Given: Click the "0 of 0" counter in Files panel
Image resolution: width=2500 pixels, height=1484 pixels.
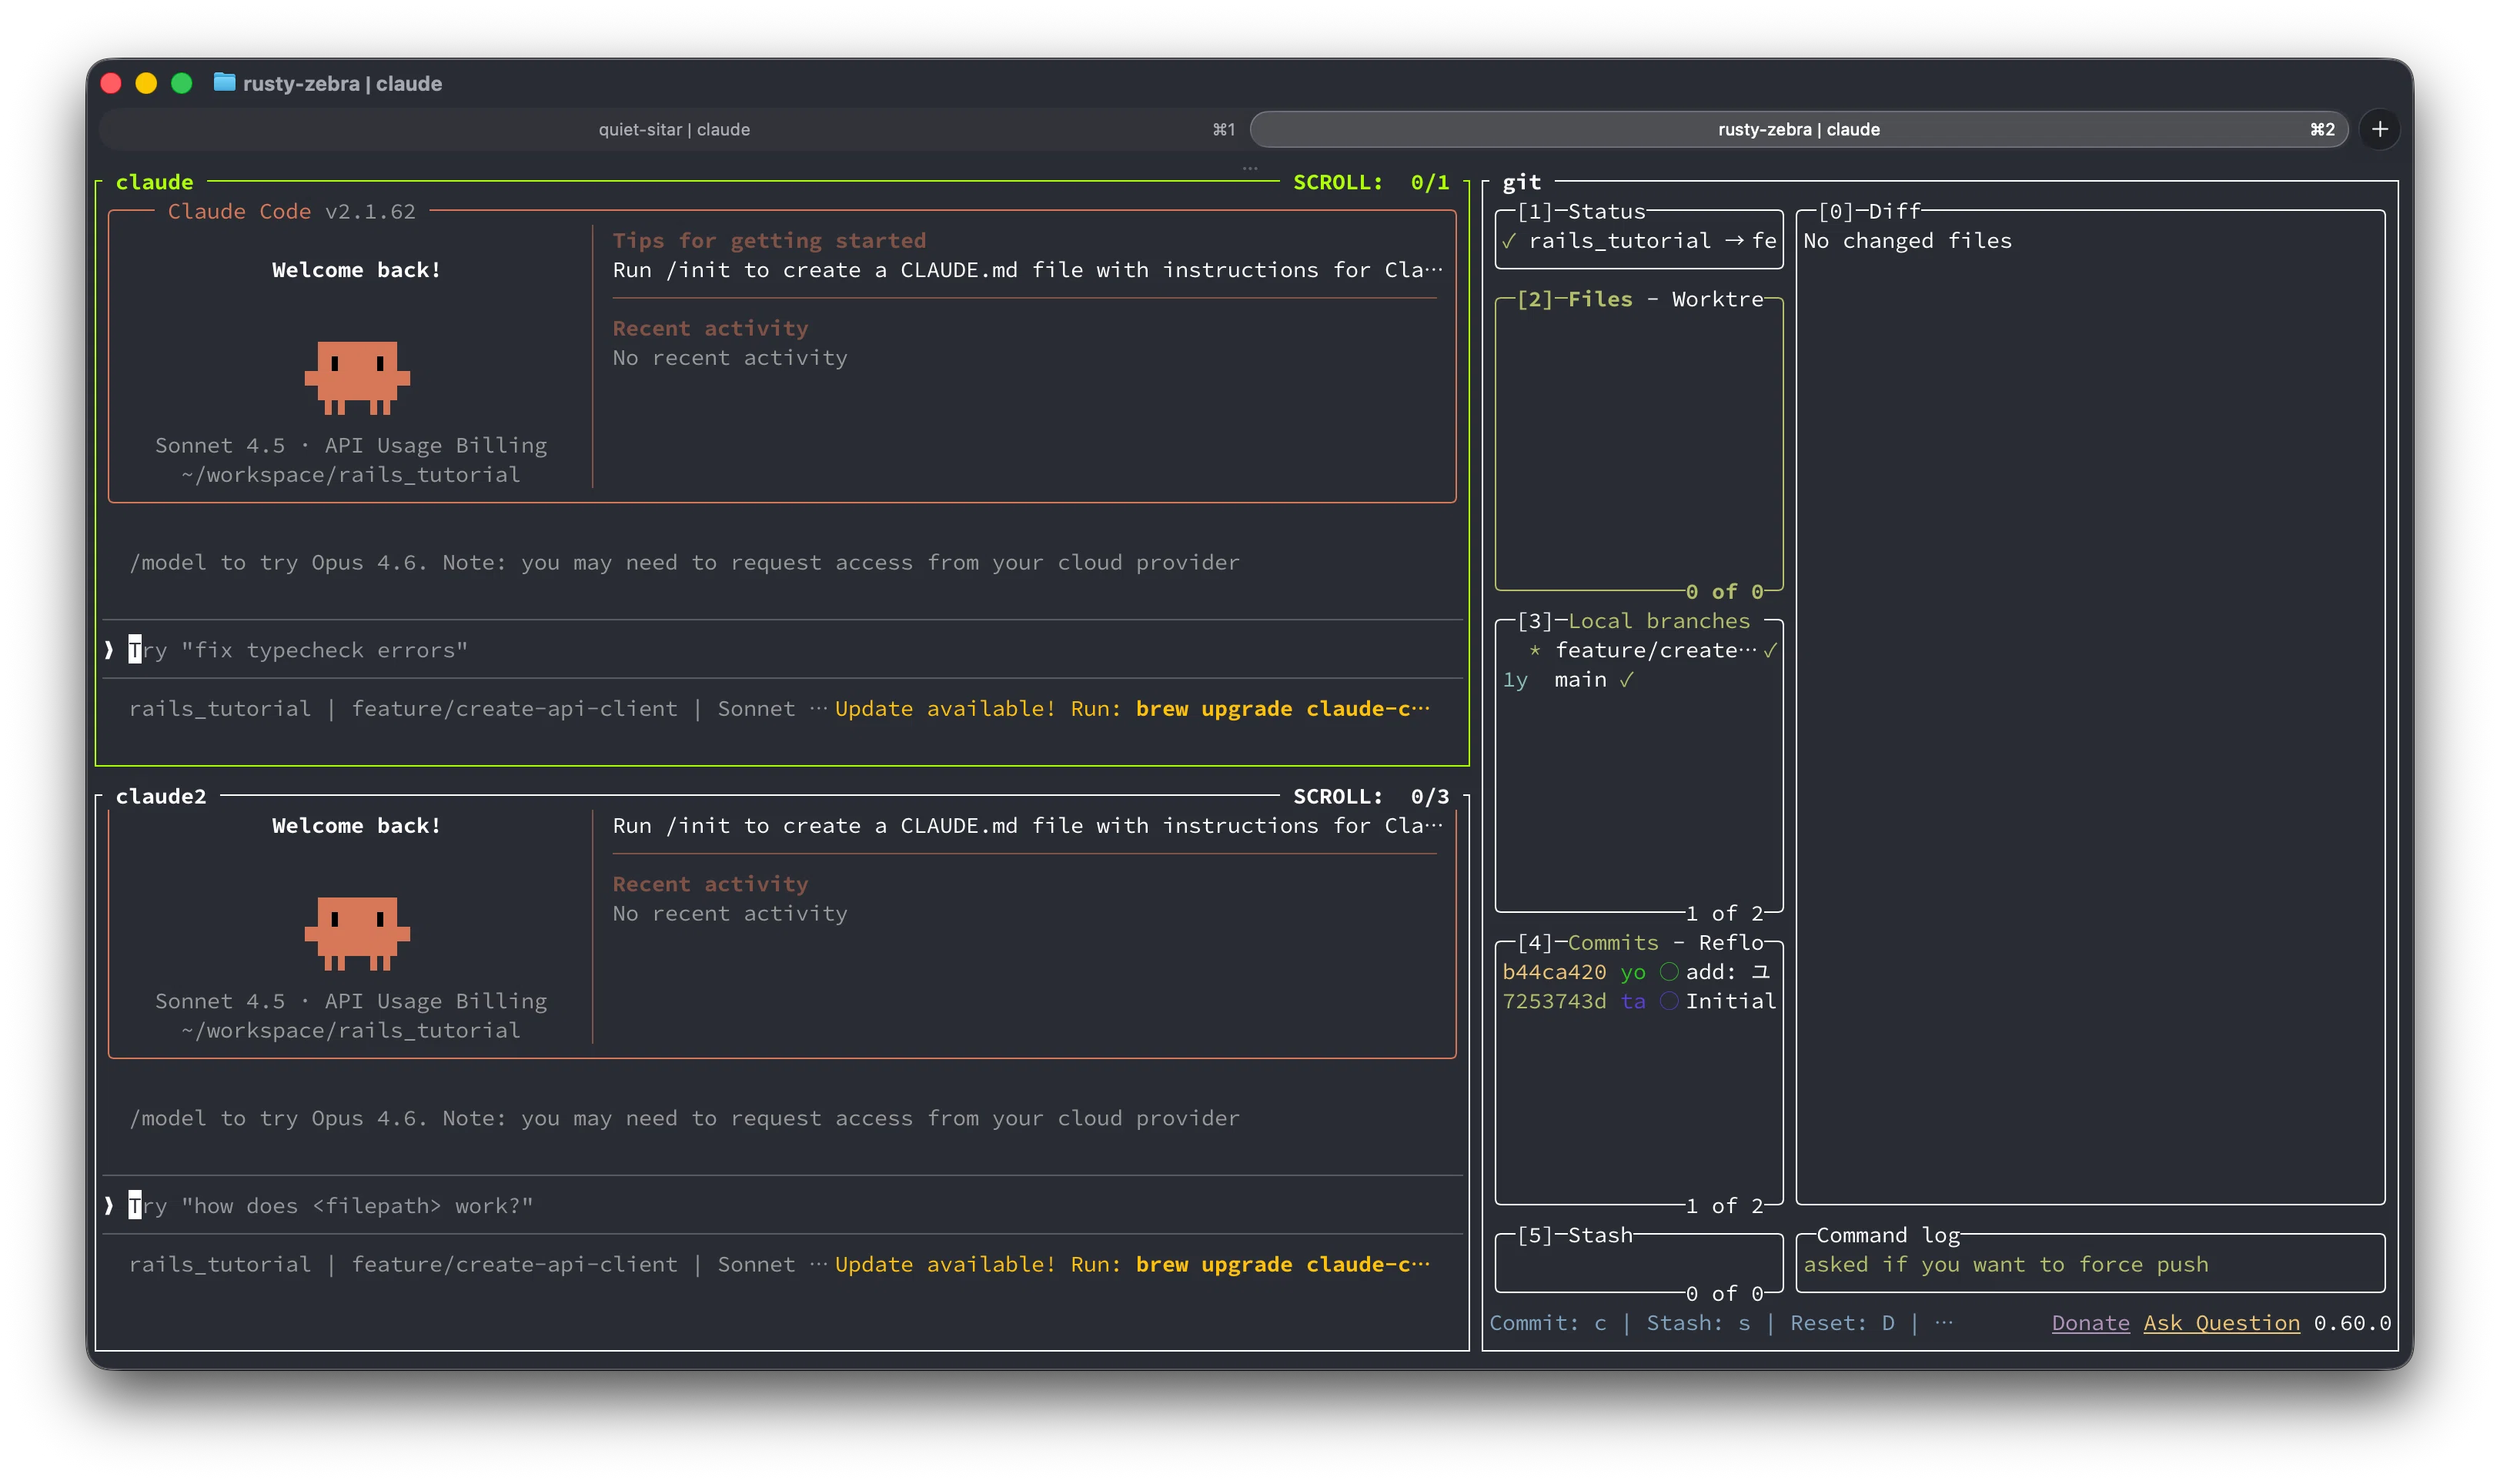Looking at the screenshot, I should pyautogui.click(x=1724, y=592).
